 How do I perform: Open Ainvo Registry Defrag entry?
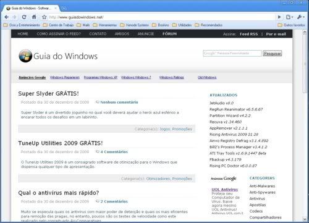[x=239, y=141]
